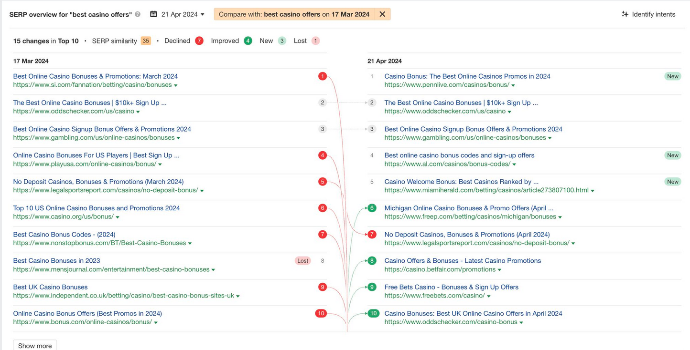Viewport: 690px width, 350px height.
Task: Expand the freebets.com/casino URL dropdown arrow
Action: click(x=489, y=297)
